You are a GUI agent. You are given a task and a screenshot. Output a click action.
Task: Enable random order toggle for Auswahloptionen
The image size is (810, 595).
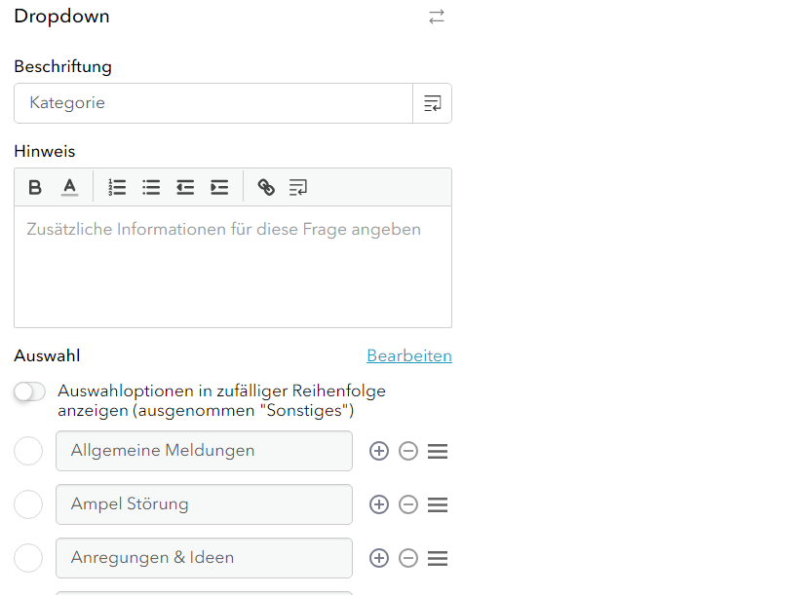tap(29, 391)
